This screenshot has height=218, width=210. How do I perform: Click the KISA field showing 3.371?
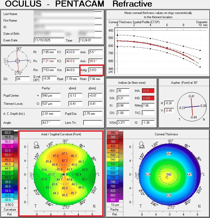pos(123,123)
